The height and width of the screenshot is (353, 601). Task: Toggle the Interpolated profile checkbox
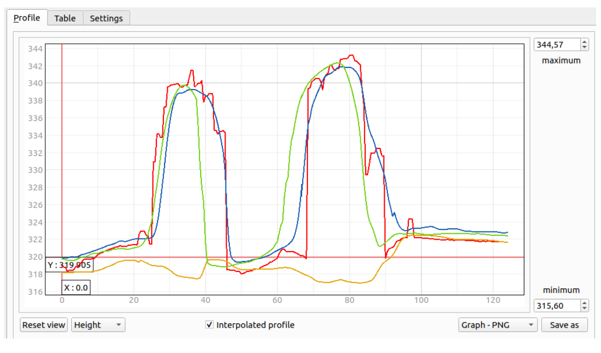click(x=209, y=325)
